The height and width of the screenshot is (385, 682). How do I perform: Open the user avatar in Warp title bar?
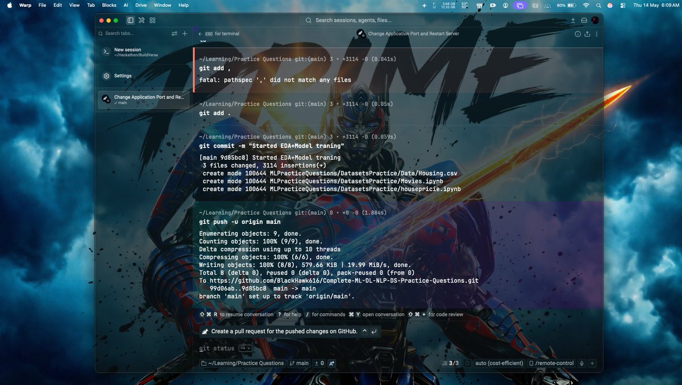click(x=595, y=20)
